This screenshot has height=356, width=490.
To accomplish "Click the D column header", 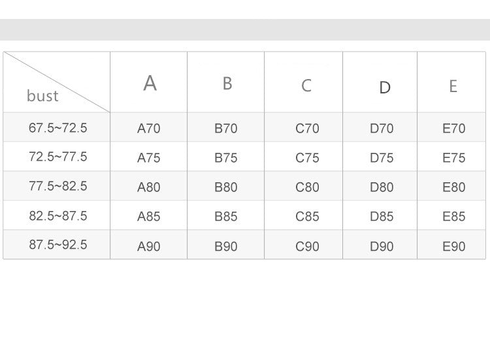I will [x=384, y=88].
